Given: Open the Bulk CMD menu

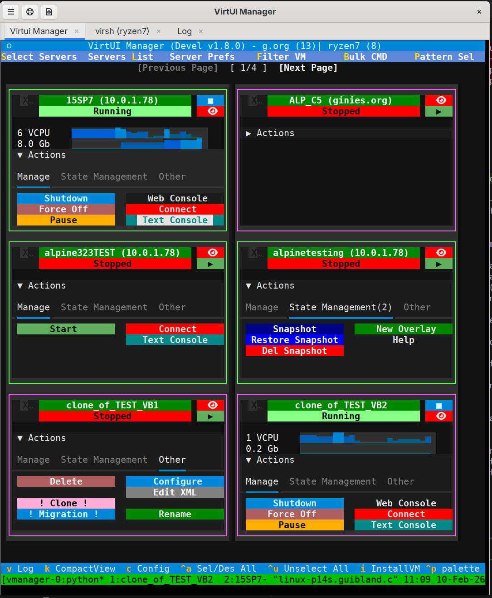Looking at the screenshot, I should pos(365,56).
